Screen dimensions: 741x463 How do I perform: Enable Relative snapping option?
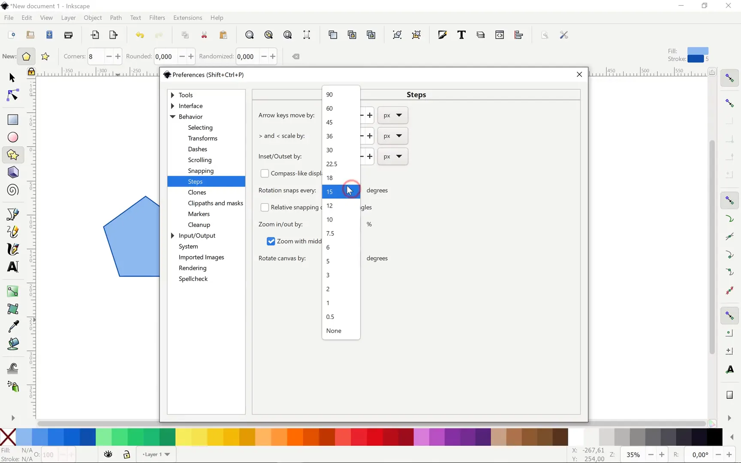tap(265, 207)
